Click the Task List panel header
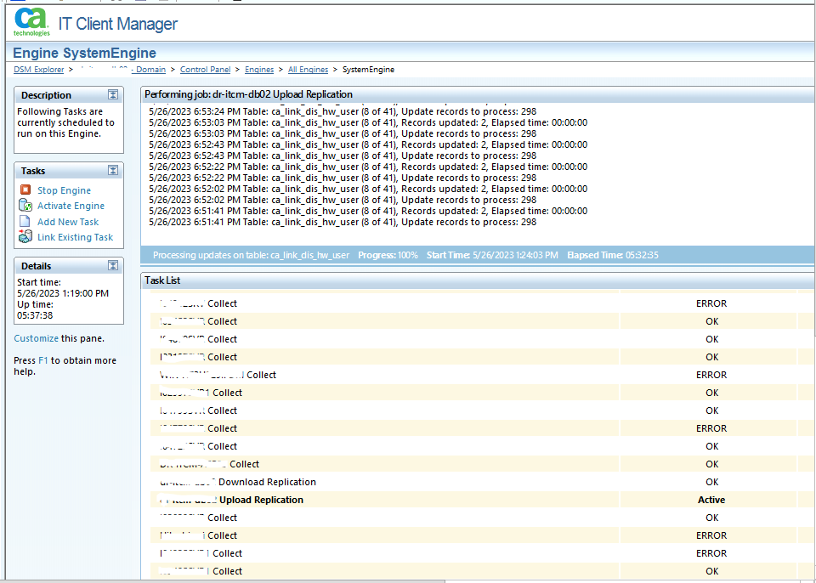816x583 pixels. coord(162,280)
